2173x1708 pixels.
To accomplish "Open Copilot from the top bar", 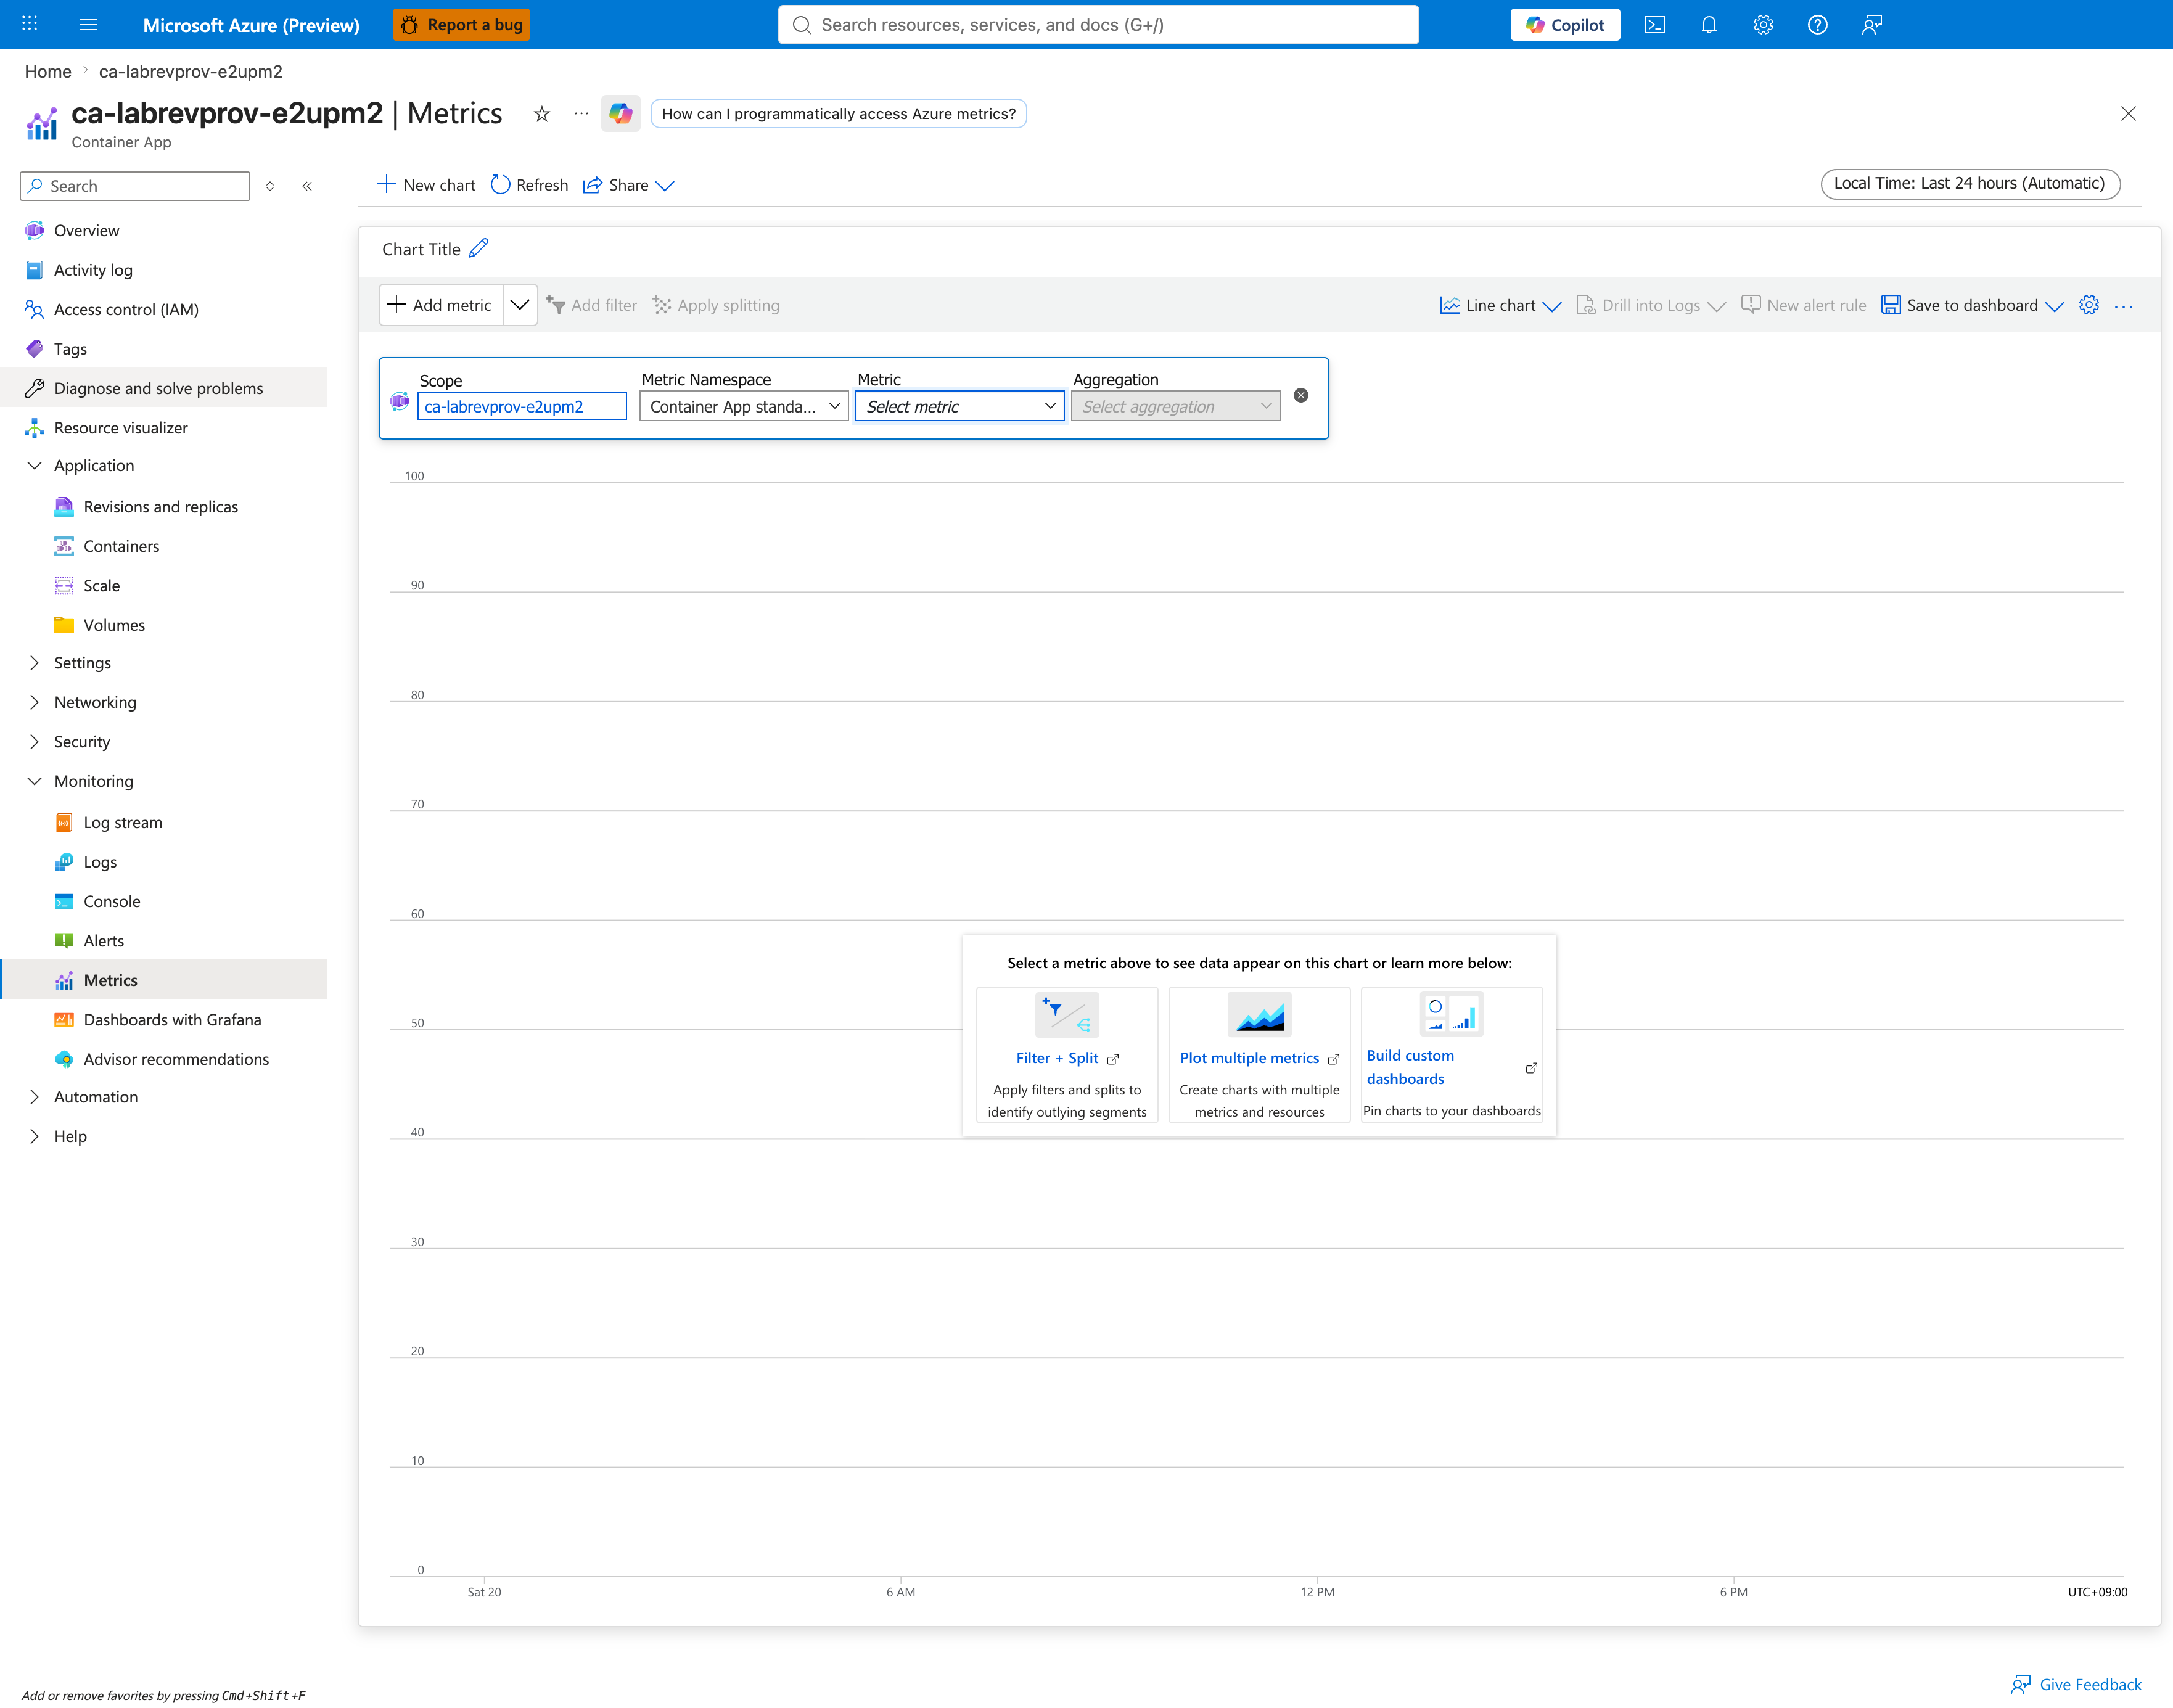I will click(1565, 24).
